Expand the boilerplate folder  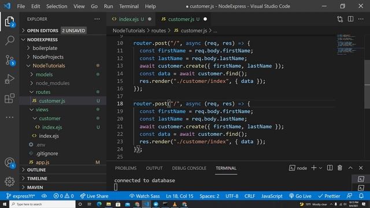(x=63, y=48)
